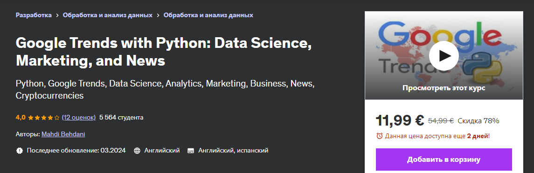This screenshot has height=173, width=534.
Task: Open the '12 оценок' ratings link
Action: (x=79, y=117)
